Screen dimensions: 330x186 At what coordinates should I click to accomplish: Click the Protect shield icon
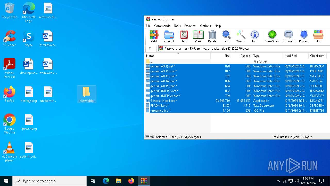point(304,36)
